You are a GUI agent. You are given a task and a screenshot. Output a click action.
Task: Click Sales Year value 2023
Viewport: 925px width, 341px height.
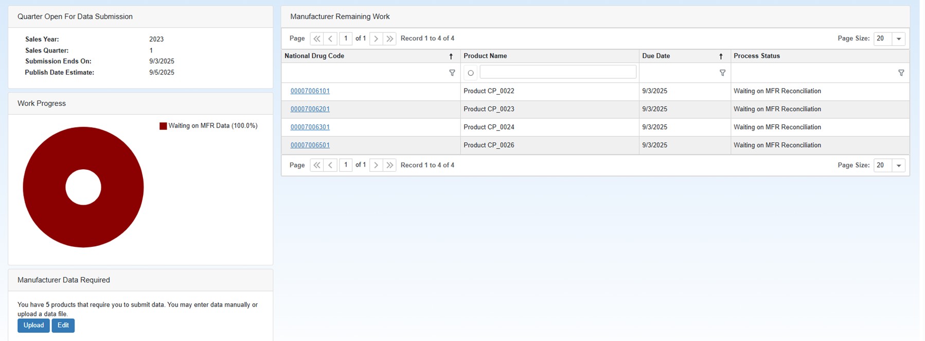click(156, 39)
